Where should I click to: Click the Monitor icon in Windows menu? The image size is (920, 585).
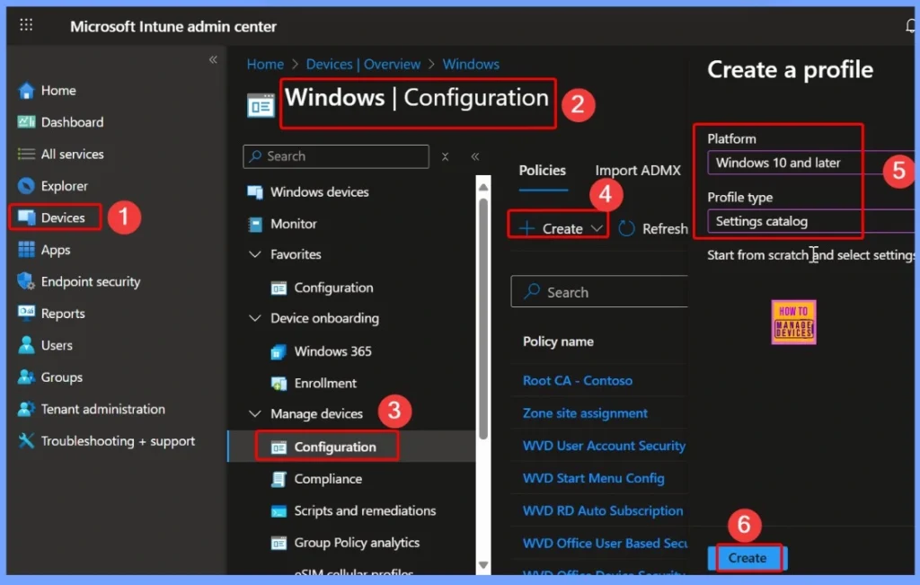255,224
